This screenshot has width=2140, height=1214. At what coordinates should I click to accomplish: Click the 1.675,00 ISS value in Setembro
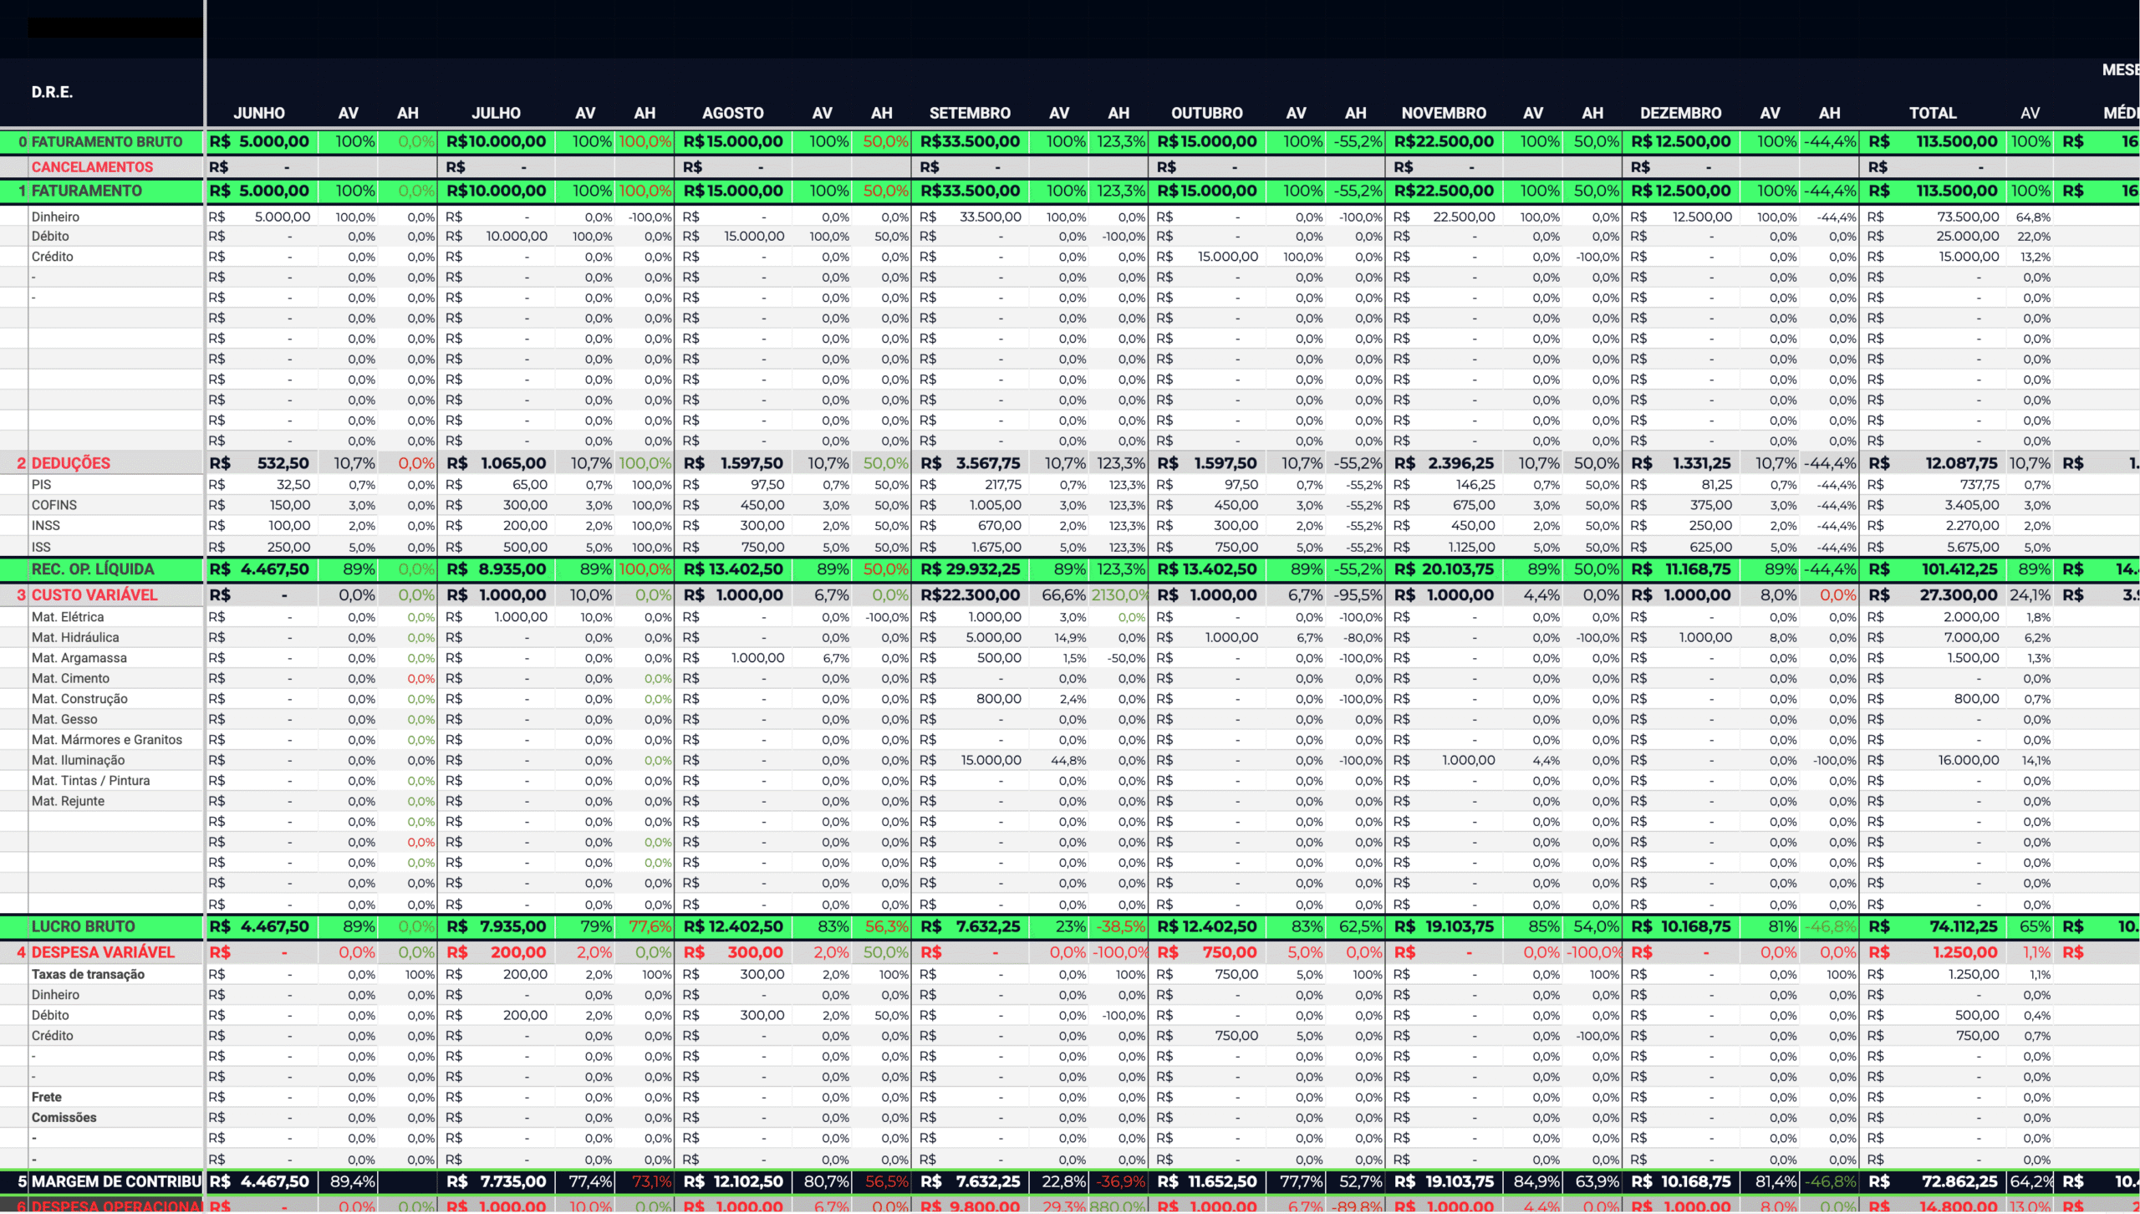pos(996,548)
